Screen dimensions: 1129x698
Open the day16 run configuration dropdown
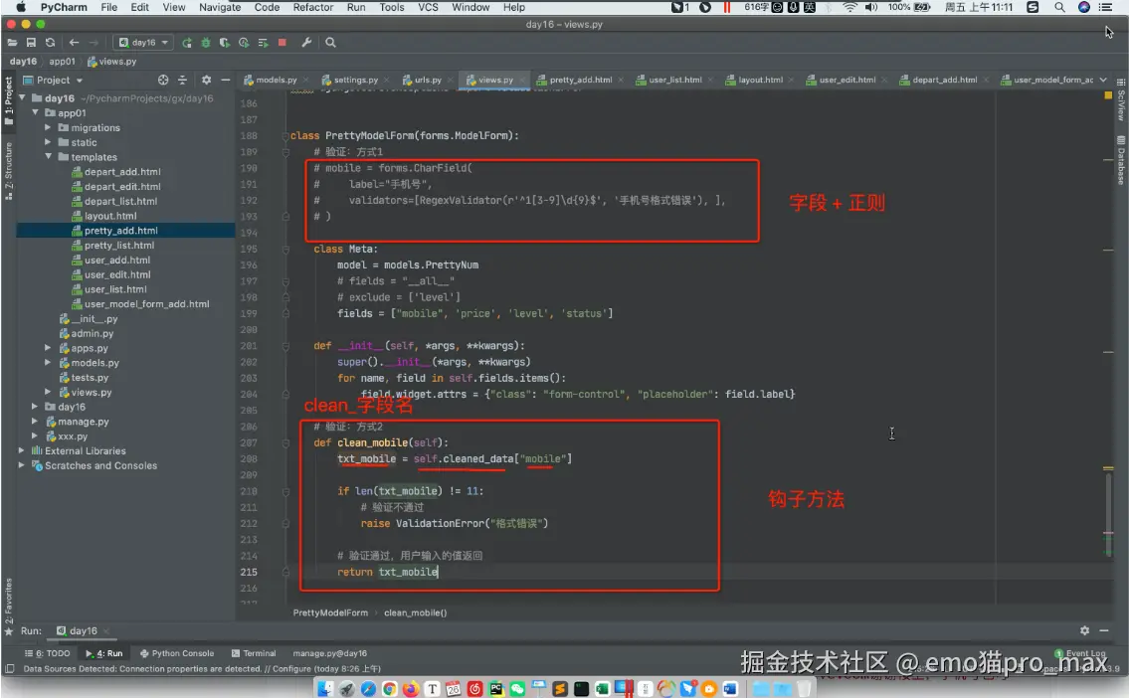(144, 43)
